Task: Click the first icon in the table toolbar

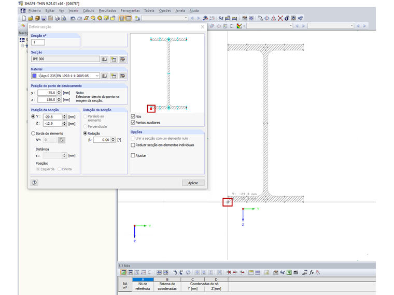Action: [123, 272]
